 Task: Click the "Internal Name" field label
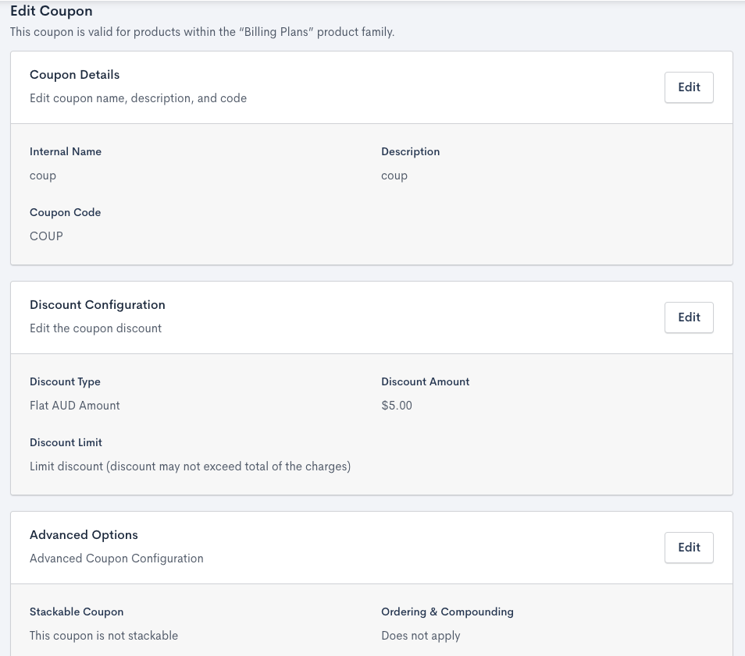click(x=66, y=151)
